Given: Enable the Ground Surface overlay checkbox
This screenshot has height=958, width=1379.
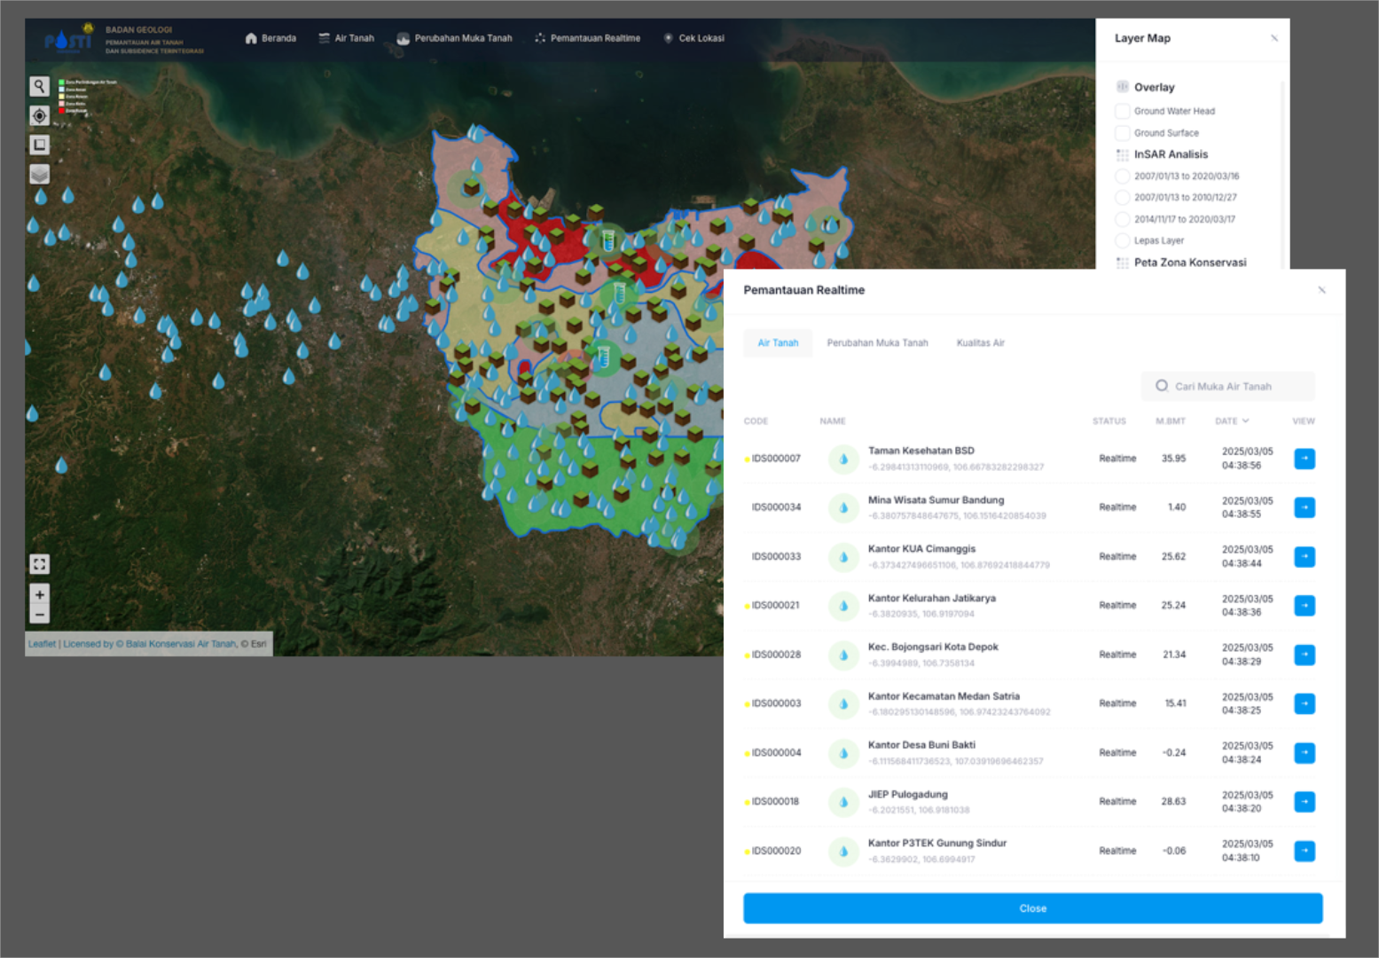Looking at the screenshot, I should (1123, 133).
